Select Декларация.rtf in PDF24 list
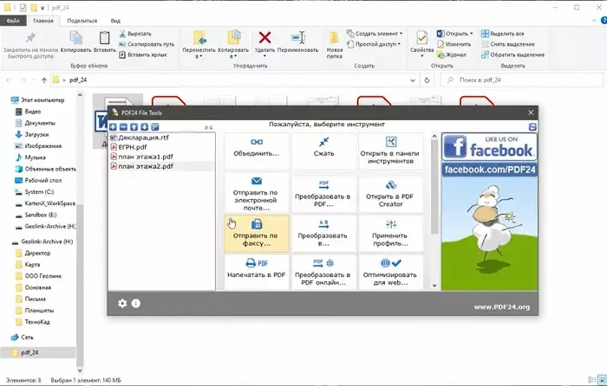The image size is (607, 386). (162, 137)
